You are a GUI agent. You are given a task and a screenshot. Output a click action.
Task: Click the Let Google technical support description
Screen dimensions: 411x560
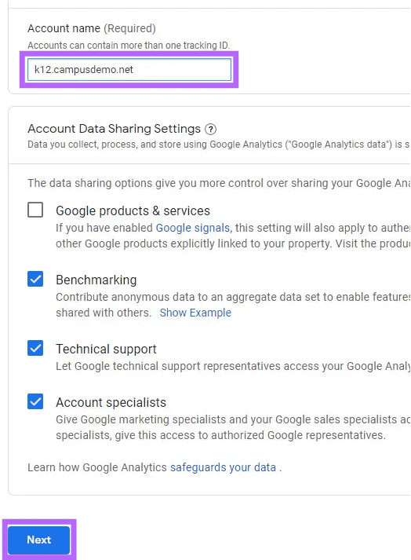coord(233,366)
